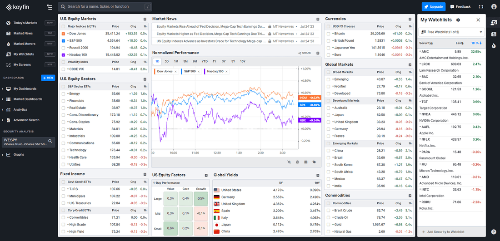Click the chart zoom reset icon
Viewport: 500px width, 241px height.
(298, 162)
